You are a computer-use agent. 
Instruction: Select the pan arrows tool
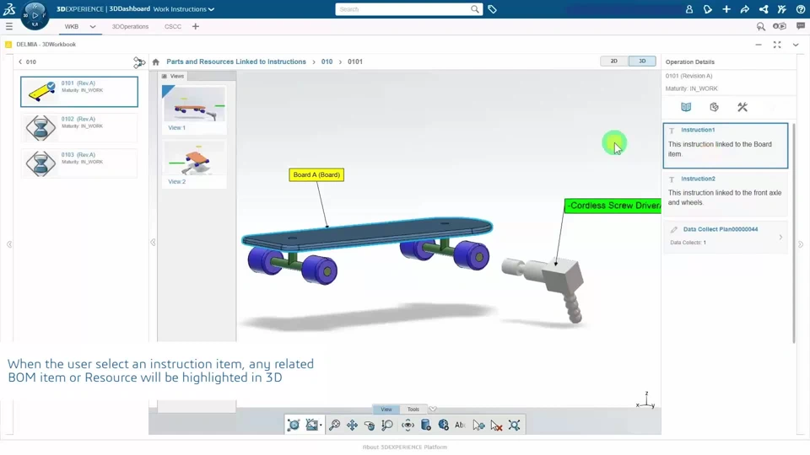(x=353, y=425)
